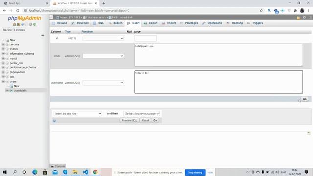Hide the Screencastify sharing bar
This screenshot has height=176, width=313.
(x=210, y=172)
